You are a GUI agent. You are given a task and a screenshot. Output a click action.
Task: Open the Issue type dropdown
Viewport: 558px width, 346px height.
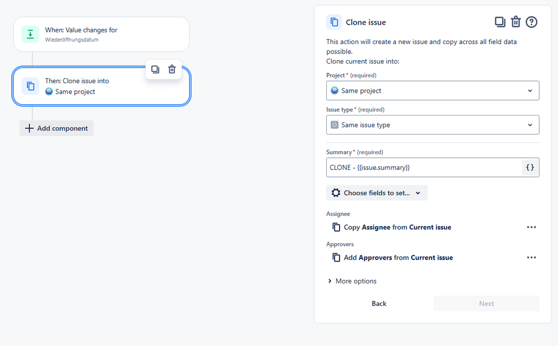(432, 125)
